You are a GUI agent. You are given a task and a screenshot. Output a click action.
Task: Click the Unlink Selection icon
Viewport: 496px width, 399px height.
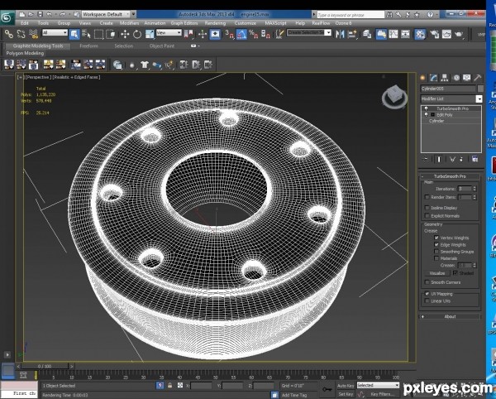point(21,34)
